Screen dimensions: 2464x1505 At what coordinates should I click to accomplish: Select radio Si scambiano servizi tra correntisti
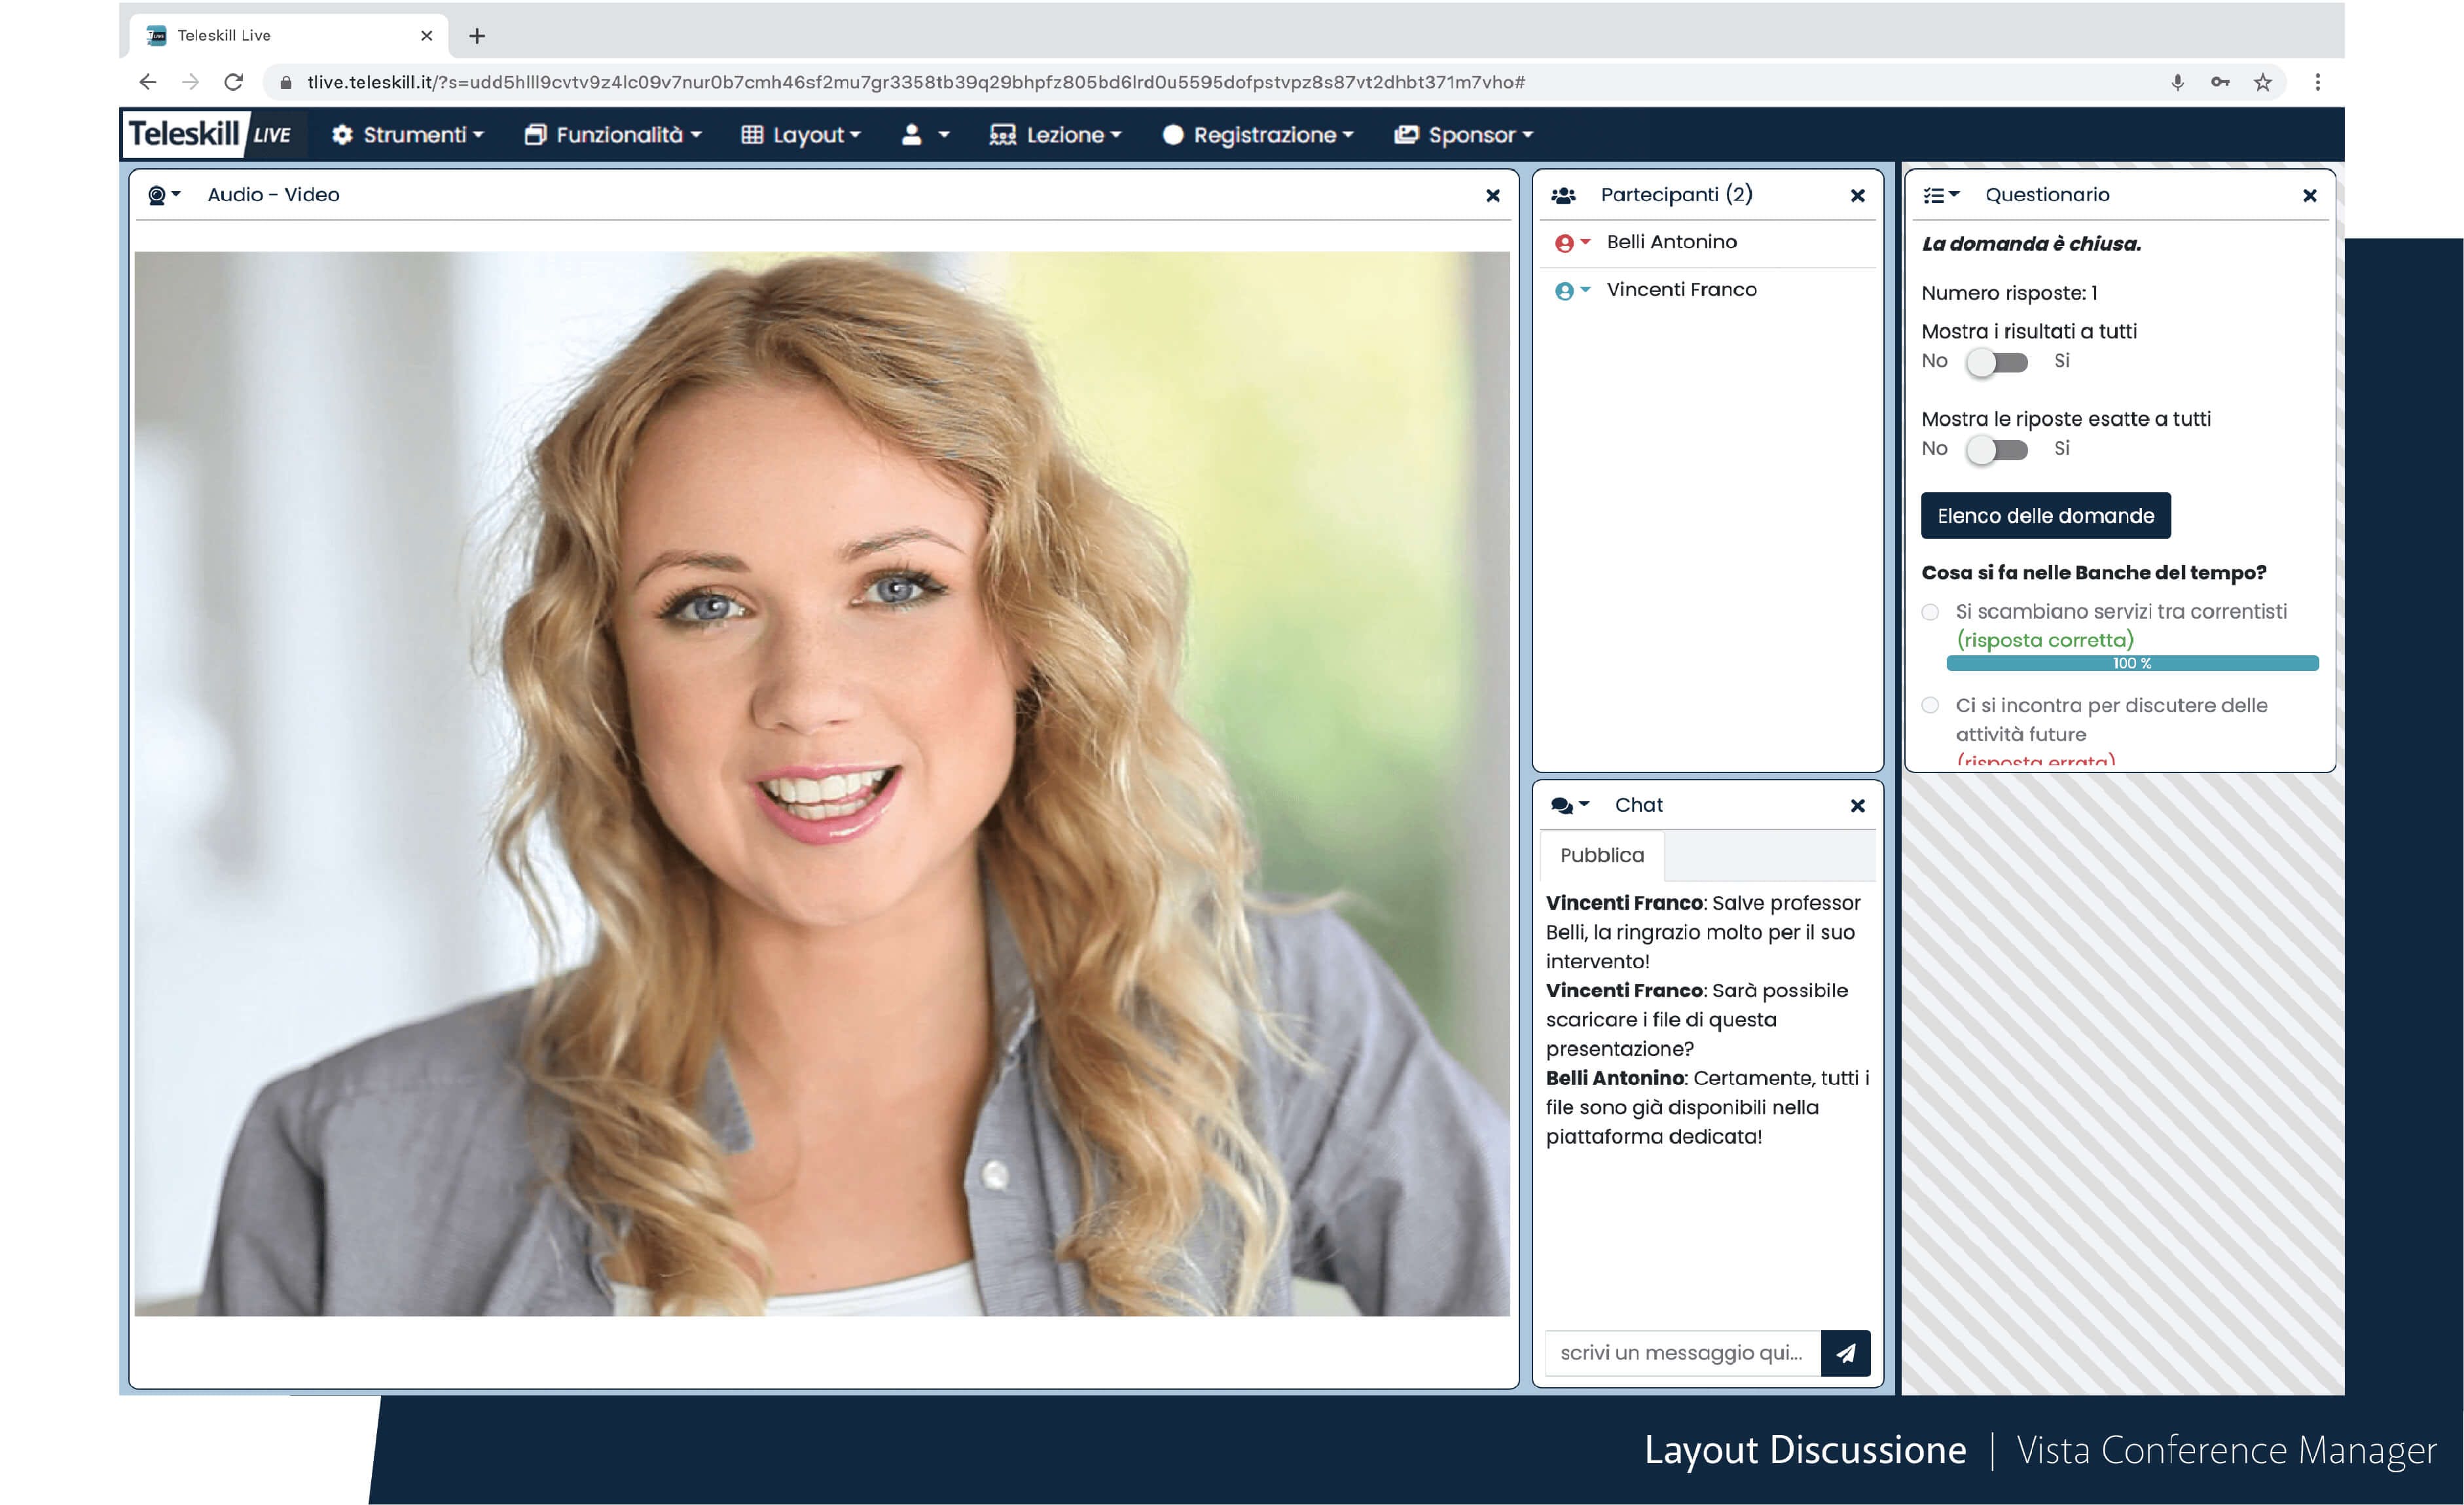coord(1930,612)
